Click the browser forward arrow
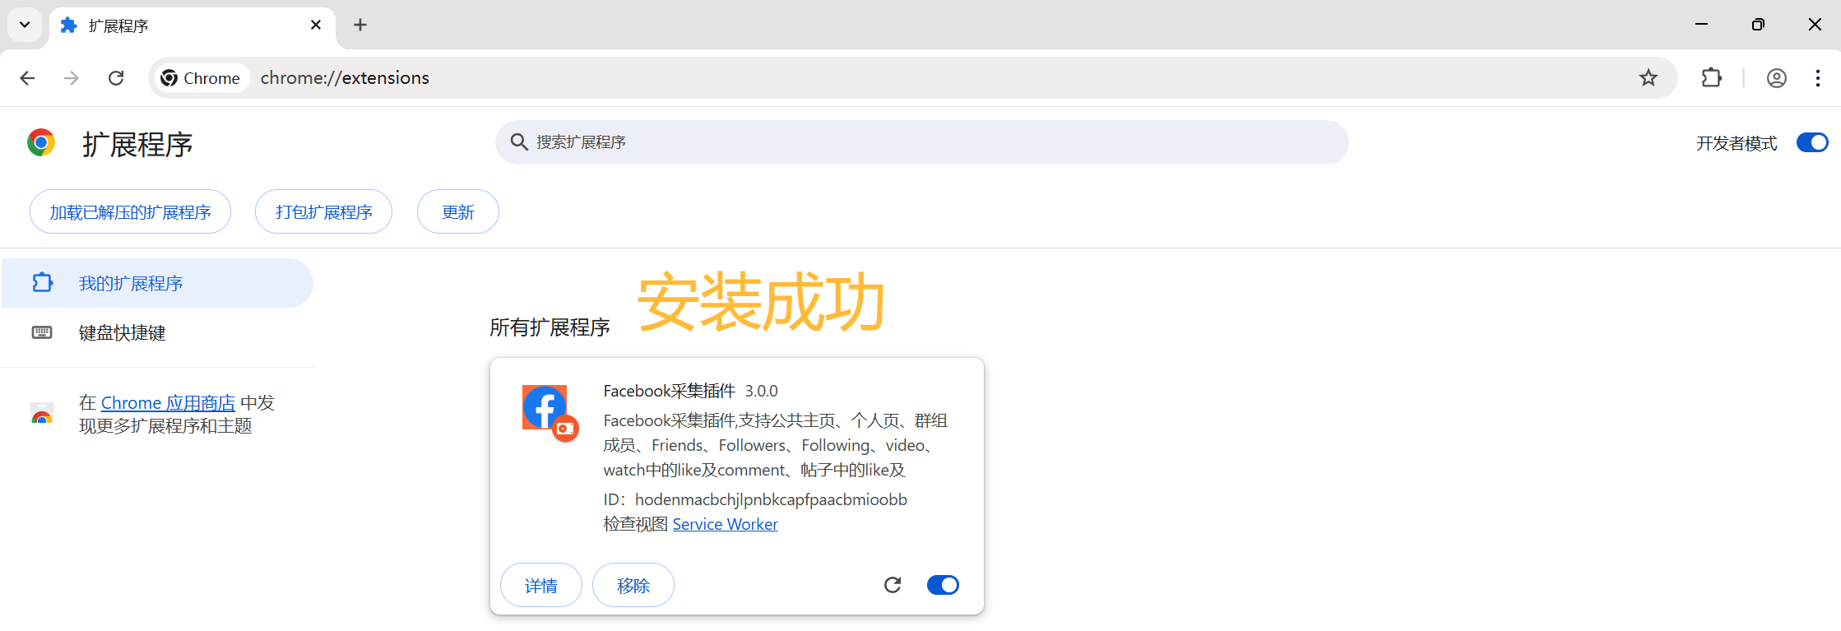 72,78
